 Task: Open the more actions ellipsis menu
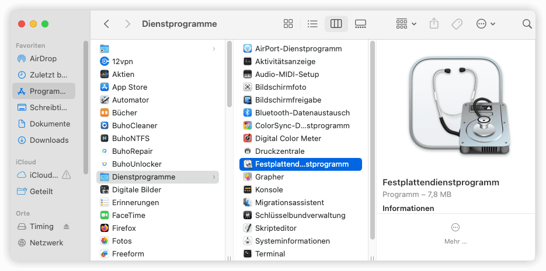coord(485,24)
